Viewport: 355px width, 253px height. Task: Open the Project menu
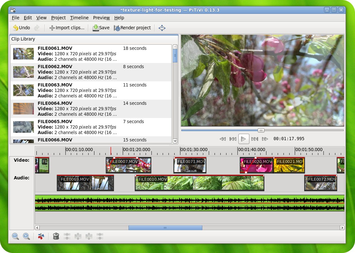pos(58,18)
